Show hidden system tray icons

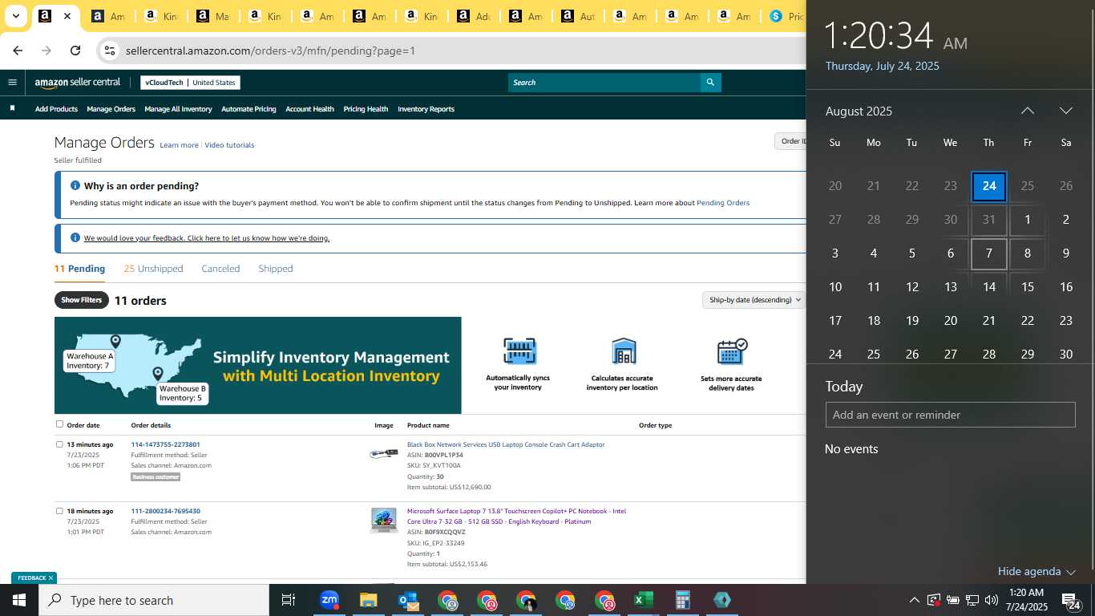point(914,600)
